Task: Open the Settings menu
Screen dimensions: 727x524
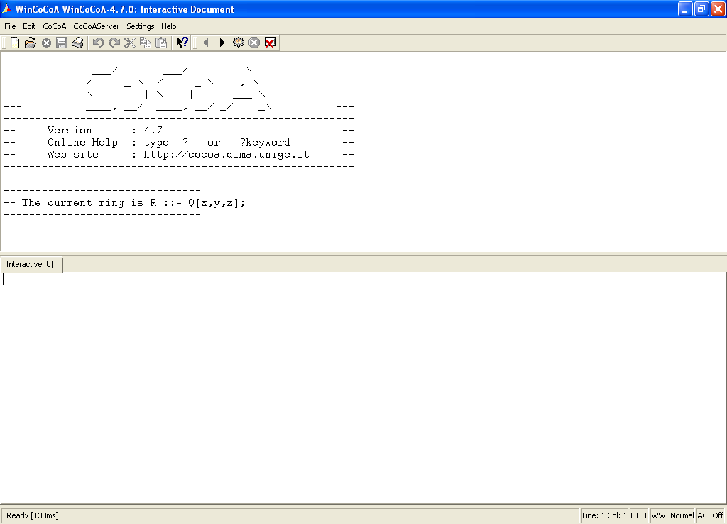Action: (141, 26)
